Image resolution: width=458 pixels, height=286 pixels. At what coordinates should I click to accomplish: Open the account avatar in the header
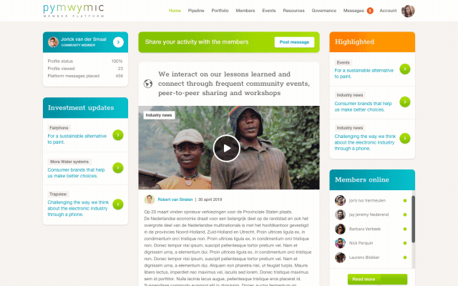[408, 11]
